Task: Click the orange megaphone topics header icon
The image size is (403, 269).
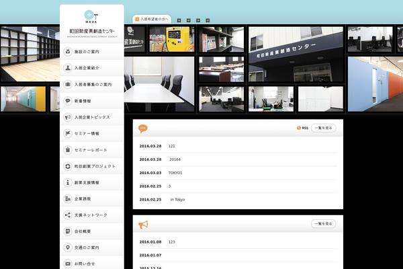Action: tap(144, 225)
